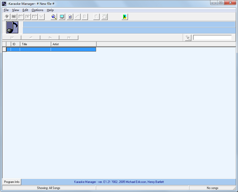
Task: Open the File menu
Action: coord(6,10)
